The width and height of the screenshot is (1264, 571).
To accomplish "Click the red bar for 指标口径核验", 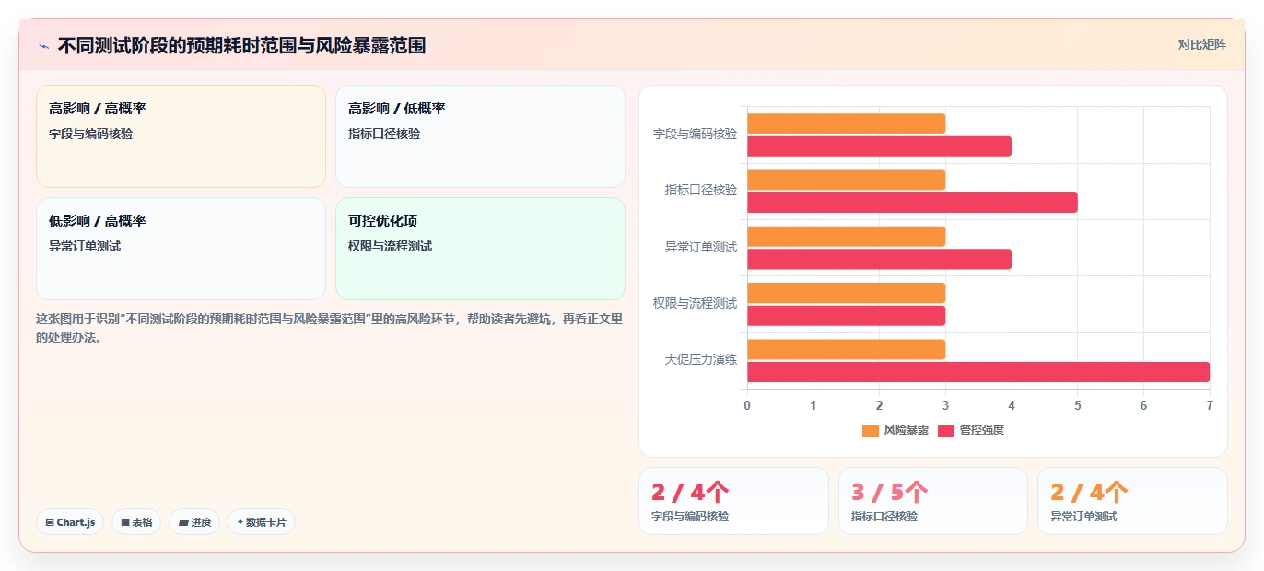I will coord(912,203).
